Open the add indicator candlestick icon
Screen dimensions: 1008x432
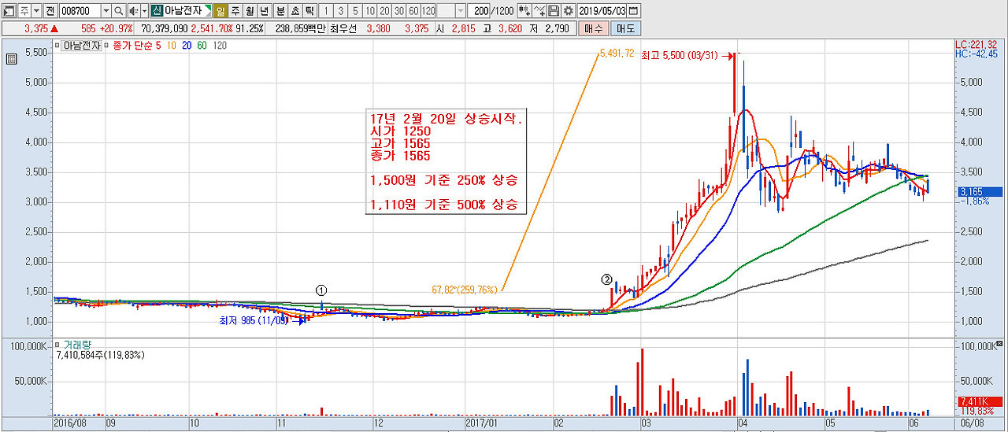pos(524,11)
